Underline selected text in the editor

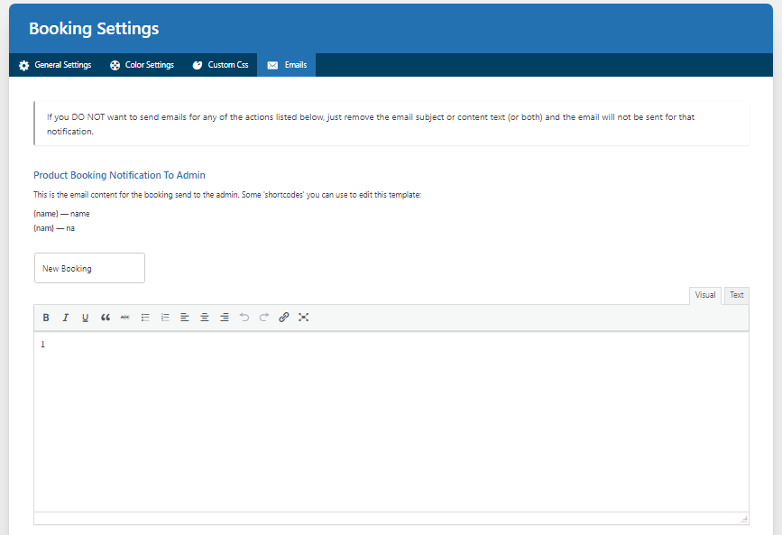coord(86,318)
